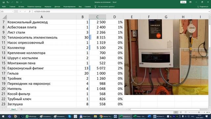The width and height of the screenshot is (211, 119).
Task: Select column D header
Action: point(114,17)
